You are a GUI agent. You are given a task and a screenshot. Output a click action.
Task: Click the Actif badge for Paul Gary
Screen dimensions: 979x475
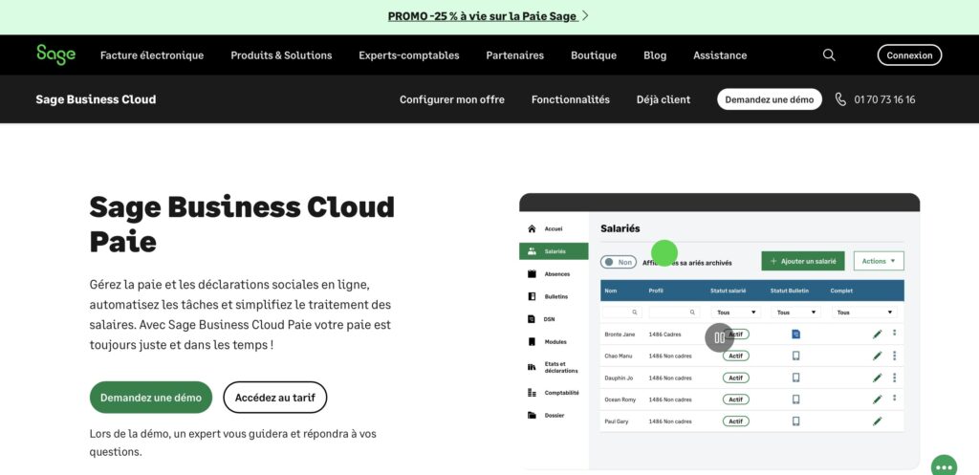[x=736, y=421]
